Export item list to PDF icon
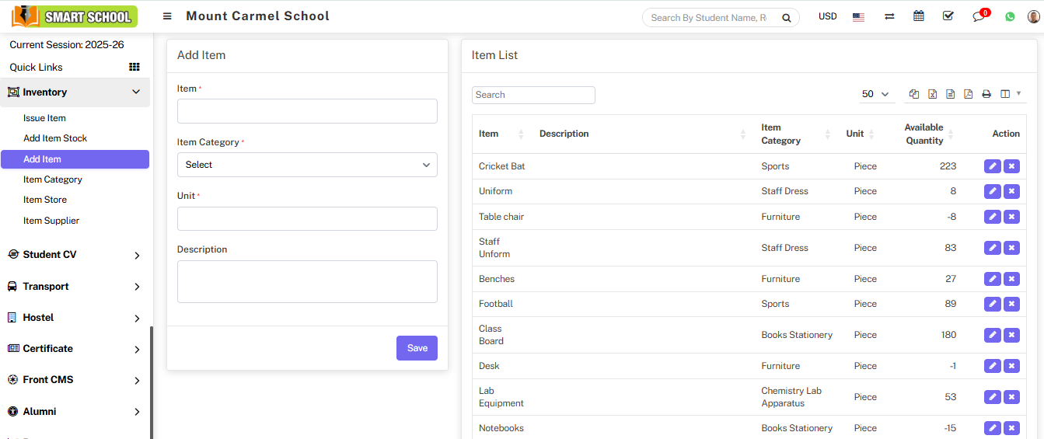 (968, 94)
